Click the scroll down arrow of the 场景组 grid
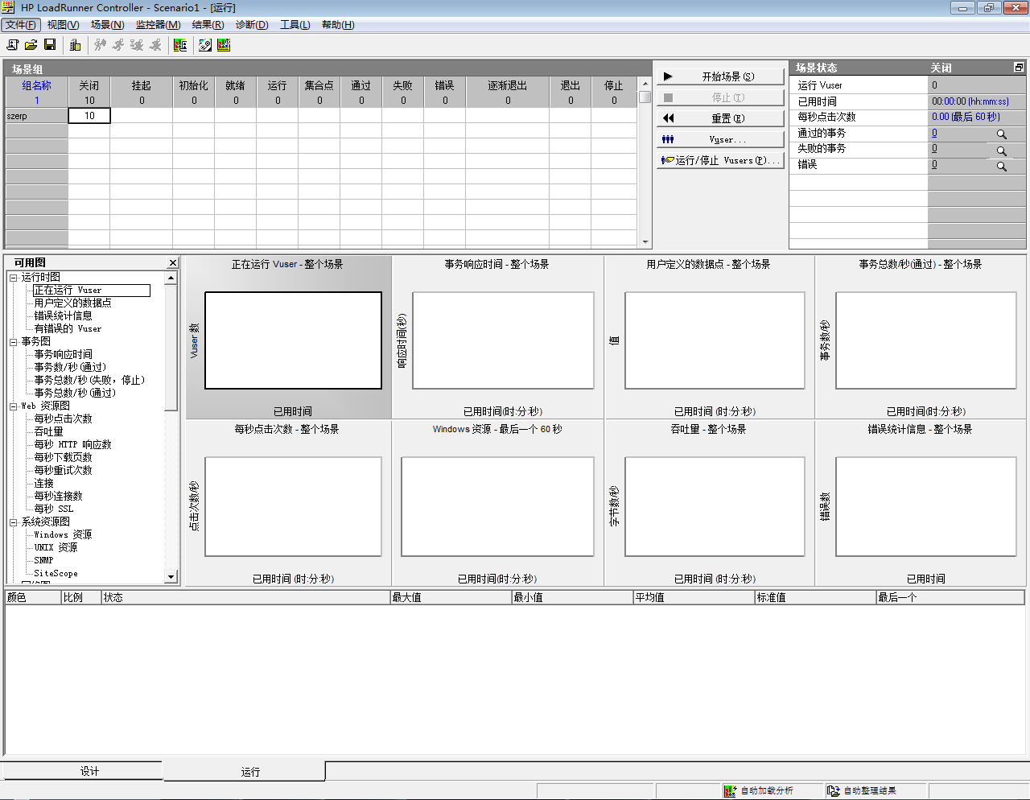Viewport: 1030px width, 800px height. [645, 242]
